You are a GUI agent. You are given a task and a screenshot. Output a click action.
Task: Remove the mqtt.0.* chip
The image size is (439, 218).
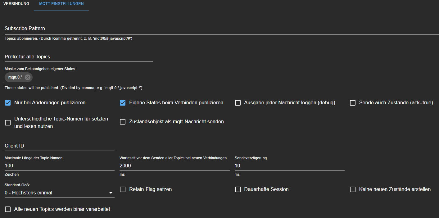[28, 77]
